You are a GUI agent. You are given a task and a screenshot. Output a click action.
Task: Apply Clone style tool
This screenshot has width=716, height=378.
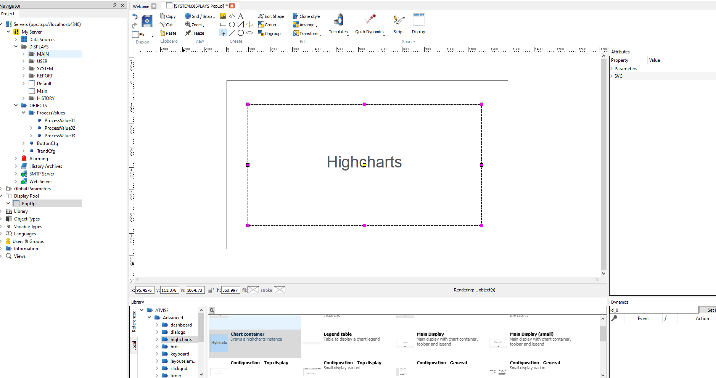click(306, 16)
